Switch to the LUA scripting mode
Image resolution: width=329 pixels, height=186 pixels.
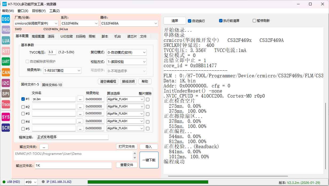coord(6,40)
